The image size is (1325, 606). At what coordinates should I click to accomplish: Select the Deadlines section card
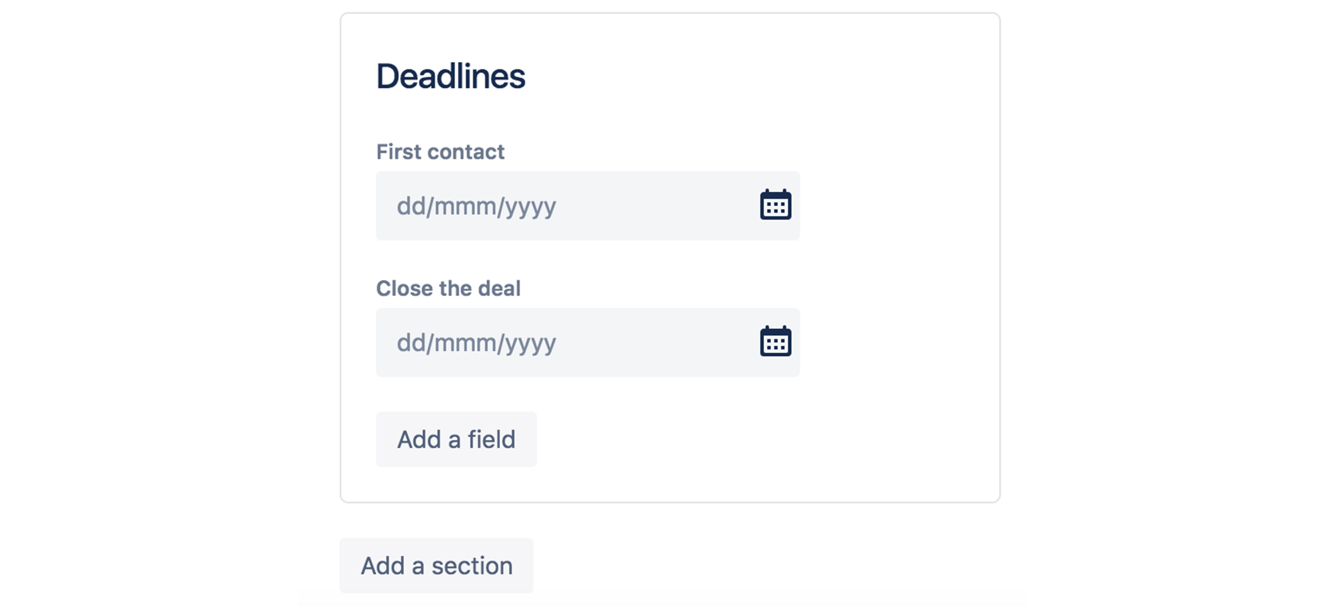(x=670, y=258)
